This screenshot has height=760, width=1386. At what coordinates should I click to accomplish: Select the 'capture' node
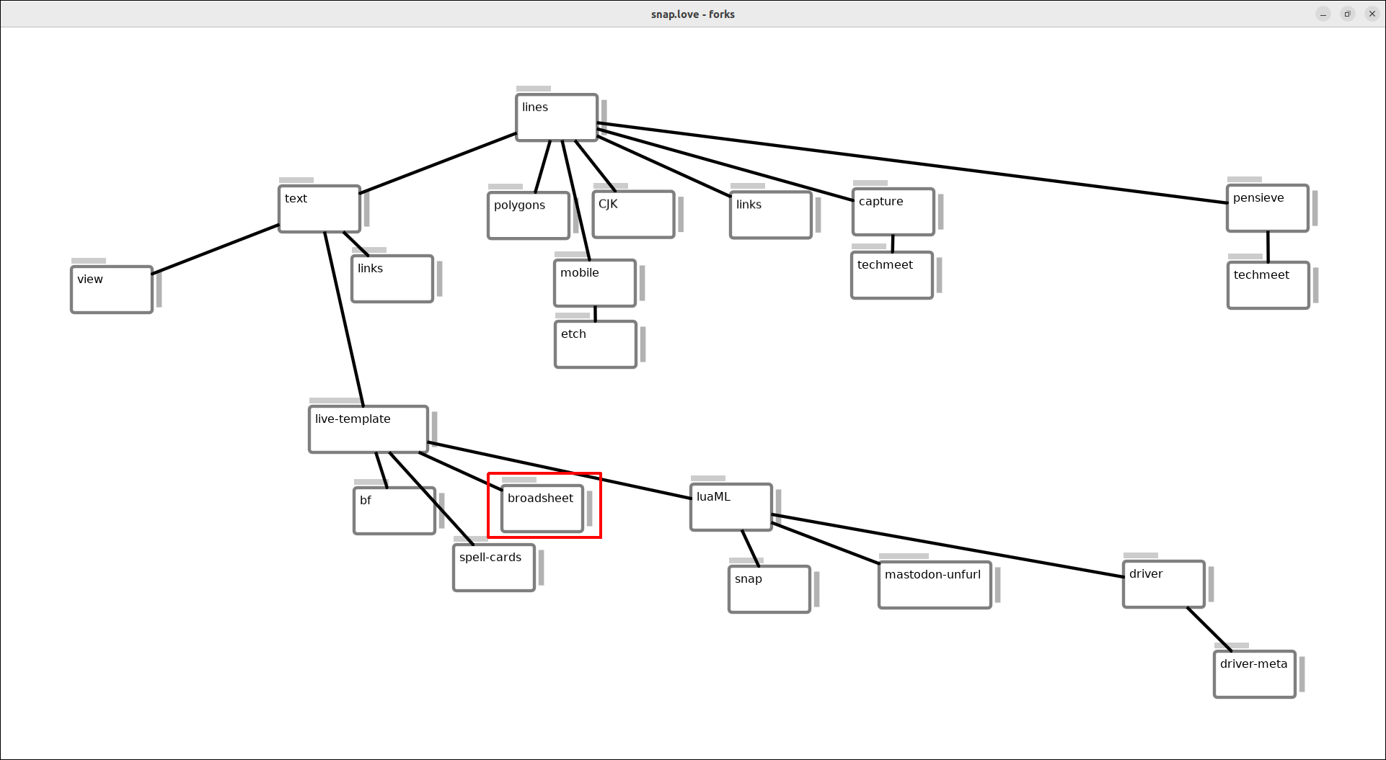[893, 212]
